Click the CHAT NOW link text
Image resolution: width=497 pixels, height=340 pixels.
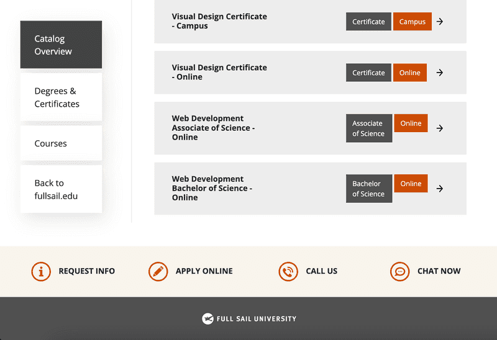pos(439,271)
